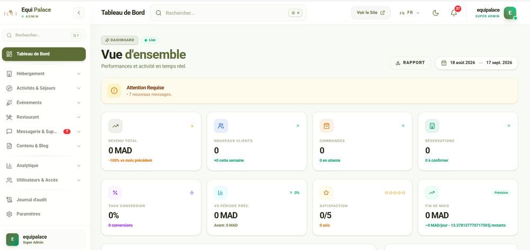Expand the Utilisateurs & Accès chevron
Viewport: 530px width, 250px height.
tap(79, 180)
